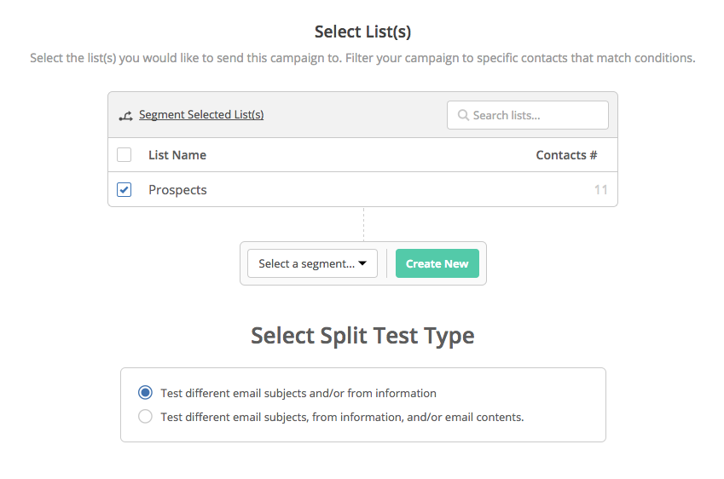Viewport: 724px width, 479px height.
Task: Select the radio including email contents testing
Action: point(145,417)
